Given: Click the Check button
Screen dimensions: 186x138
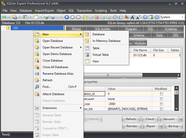Looking at the screenshot, I should (150, 119).
